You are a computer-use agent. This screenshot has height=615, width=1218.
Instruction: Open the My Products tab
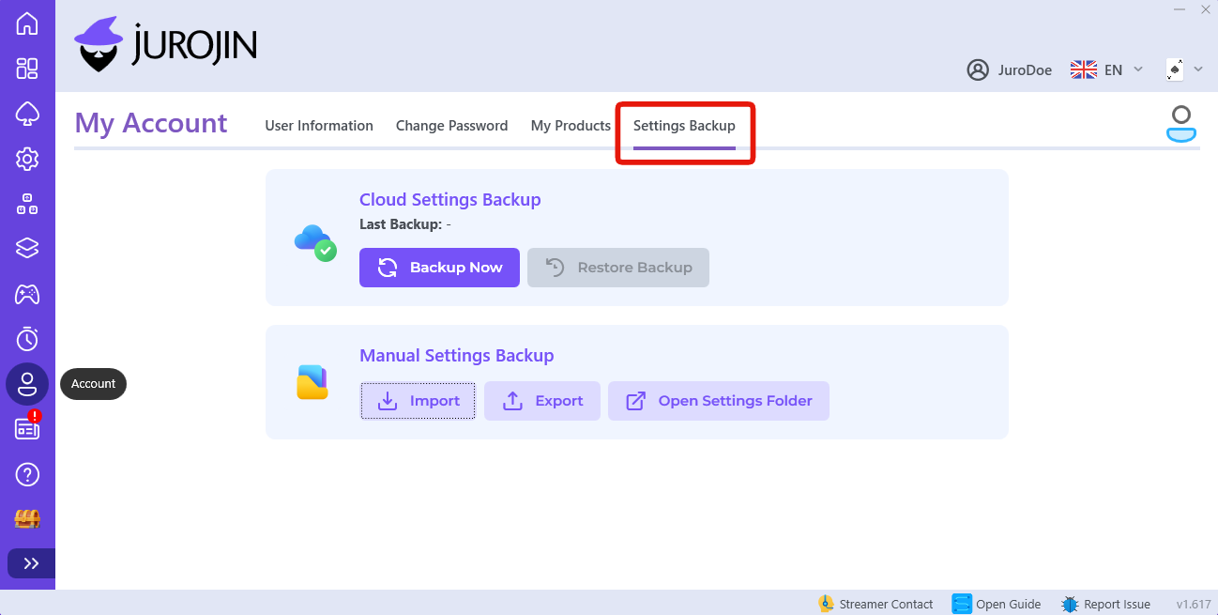click(x=571, y=125)
